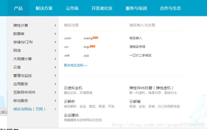This screenshot has height=130, width=207.
Task: Expand the chevron next to 互联网中间件
Action: (55, 92)
